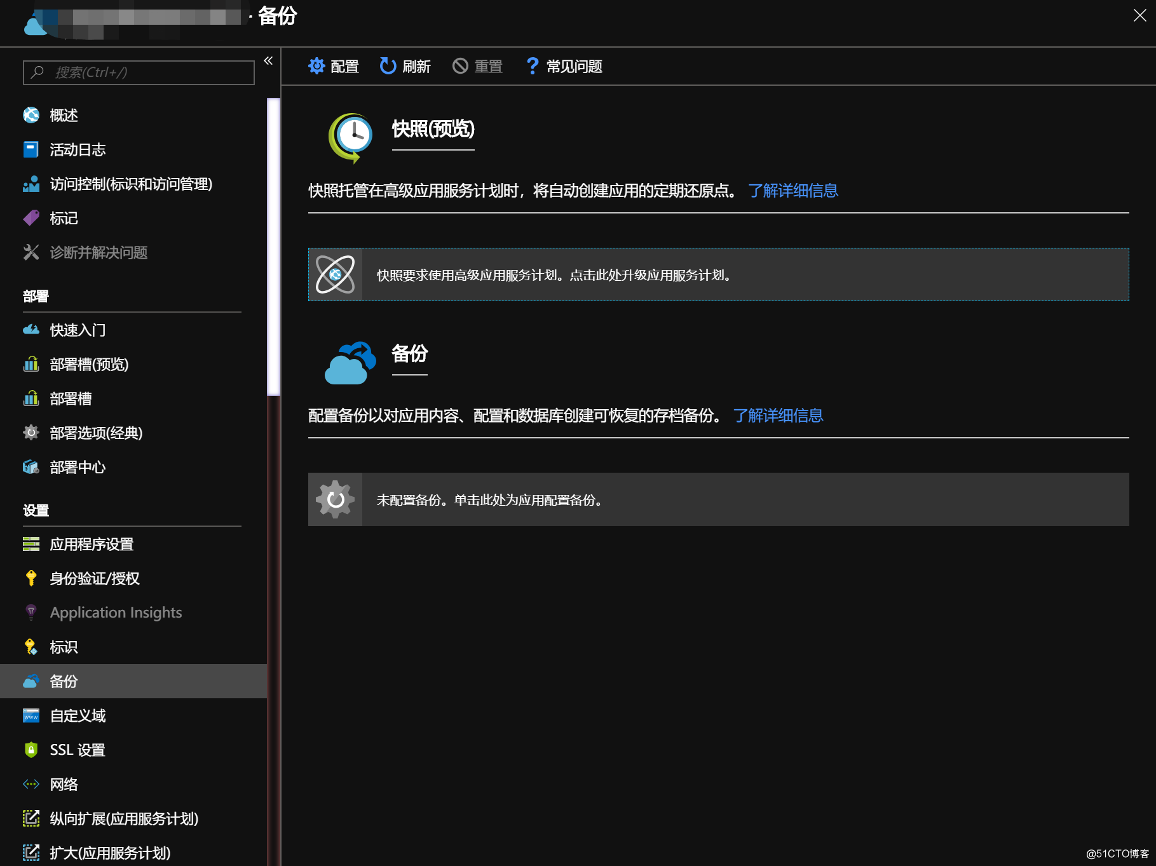Close the 备份 blade with X
The width and height of the screenshot is (1156, 866).
click(1139, 15)
